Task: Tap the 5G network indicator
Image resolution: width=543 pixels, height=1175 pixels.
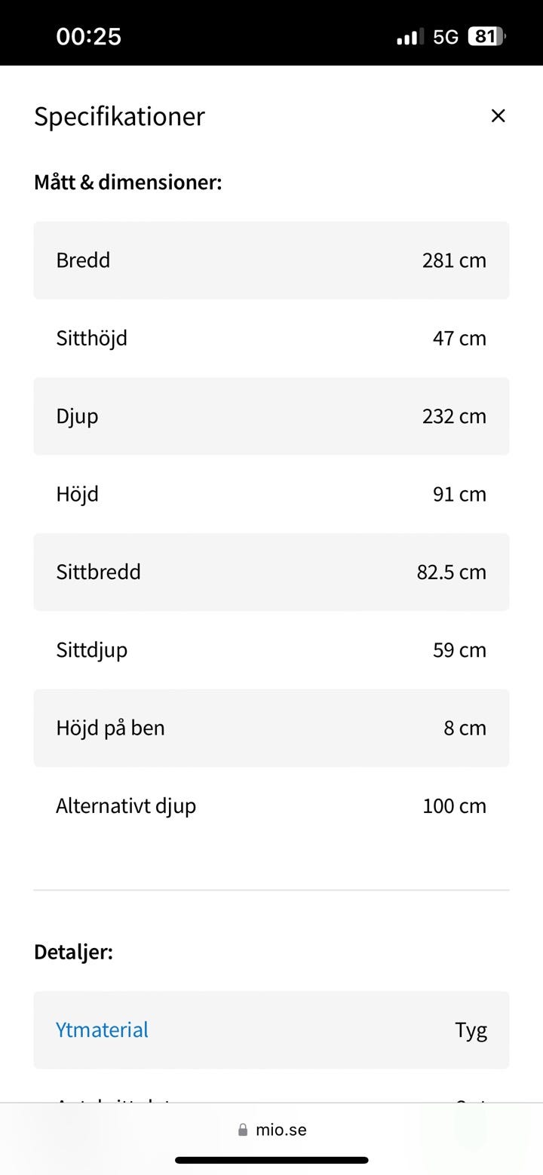Action: tap(446, 36)
